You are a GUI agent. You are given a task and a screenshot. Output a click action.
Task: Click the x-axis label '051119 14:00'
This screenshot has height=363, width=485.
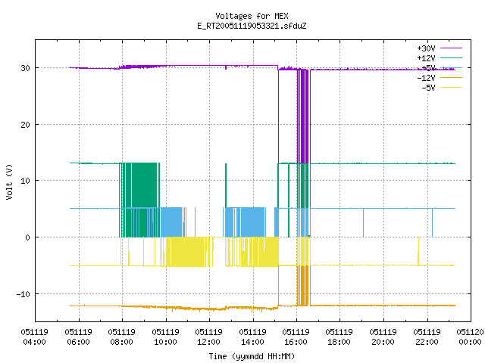point(252,337)
